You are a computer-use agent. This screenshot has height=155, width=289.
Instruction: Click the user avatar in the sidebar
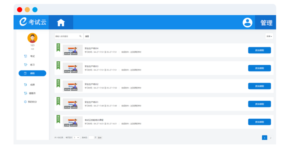point(32,38)
